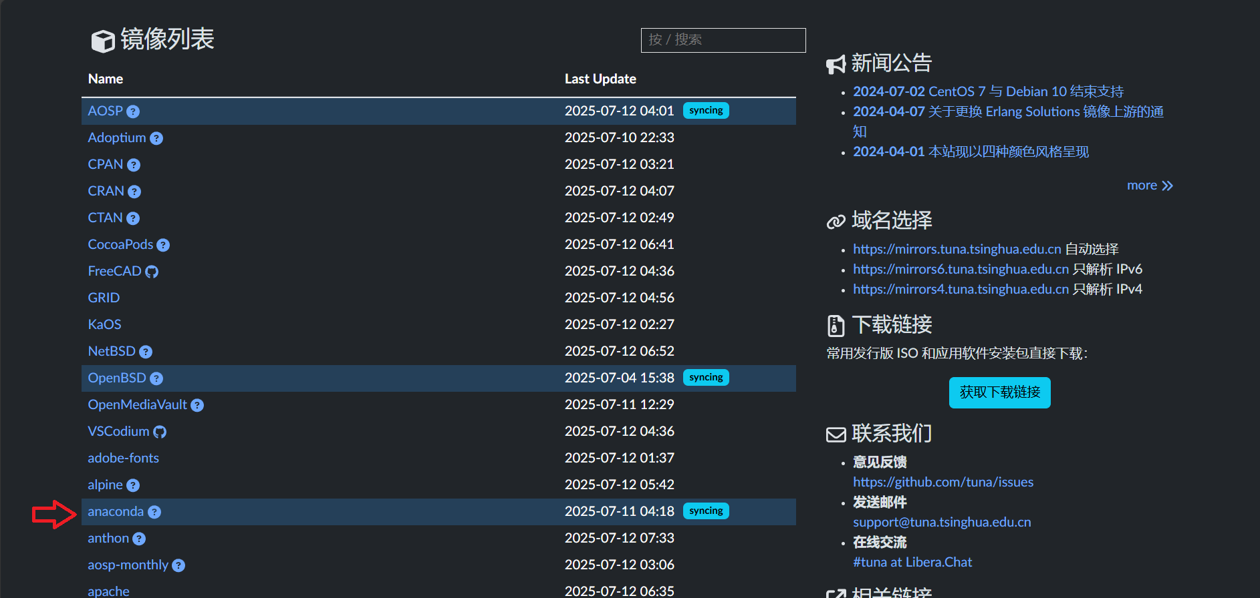
Task: Focus the mirror search input field
Action: tap(723, 40)
